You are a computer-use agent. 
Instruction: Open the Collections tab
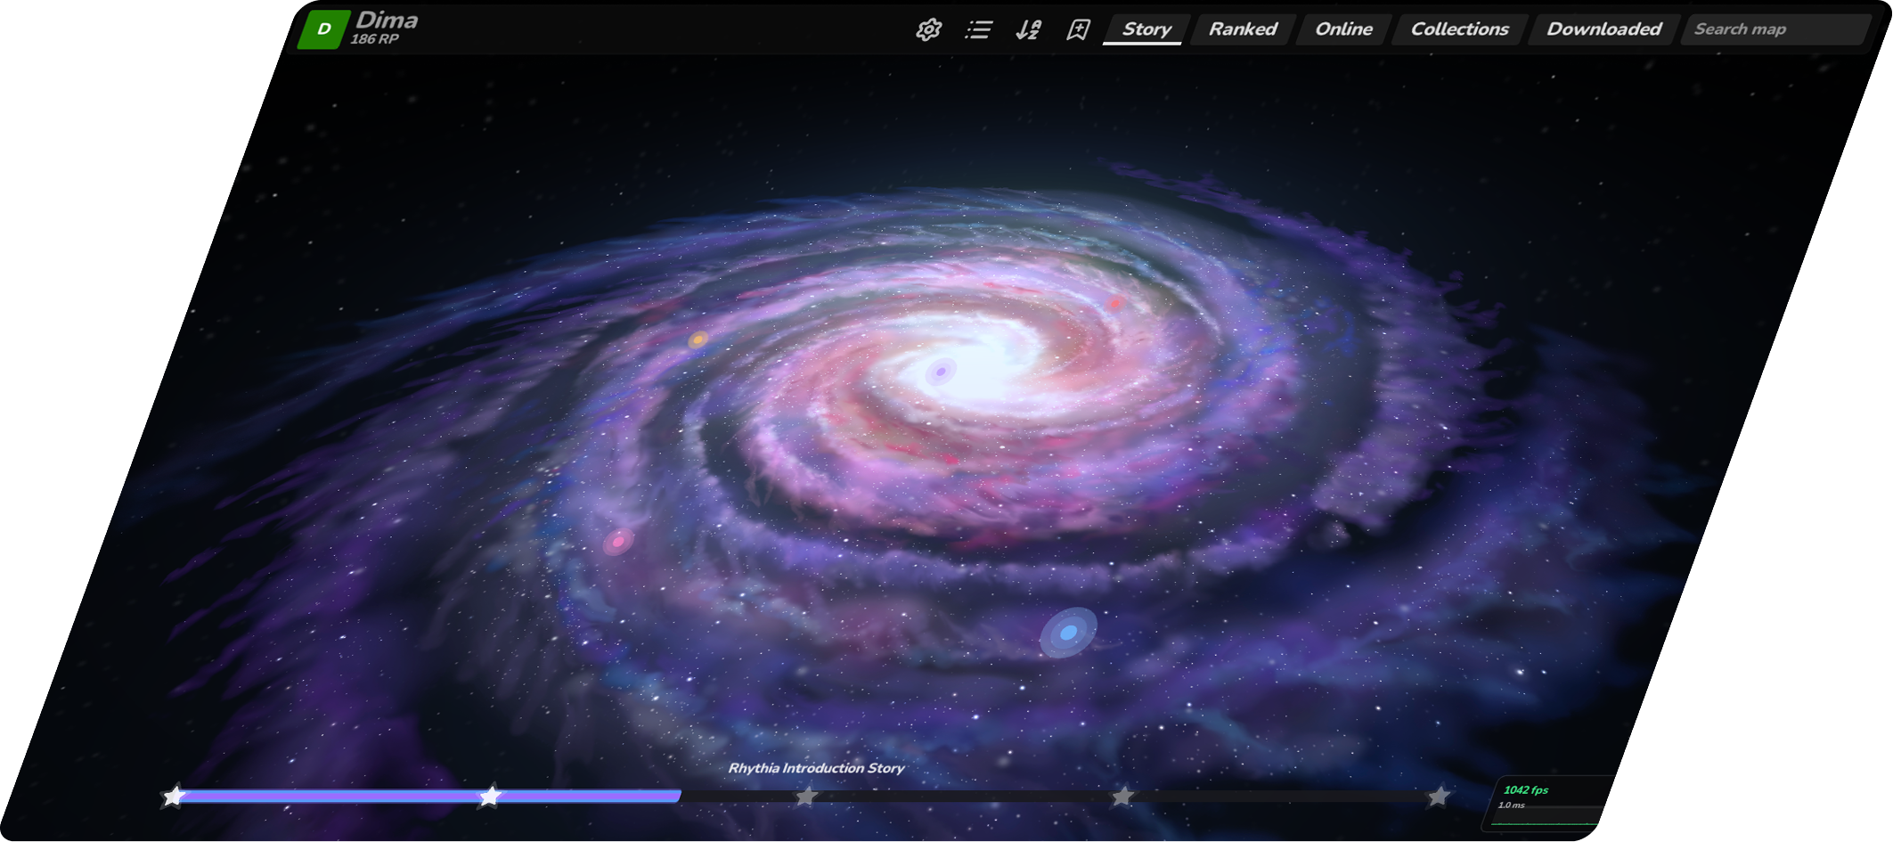(1459, 29)
